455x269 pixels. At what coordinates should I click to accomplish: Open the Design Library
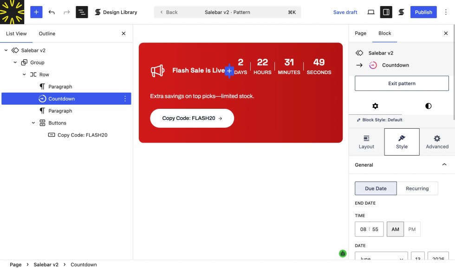click(x=116, y=12)
